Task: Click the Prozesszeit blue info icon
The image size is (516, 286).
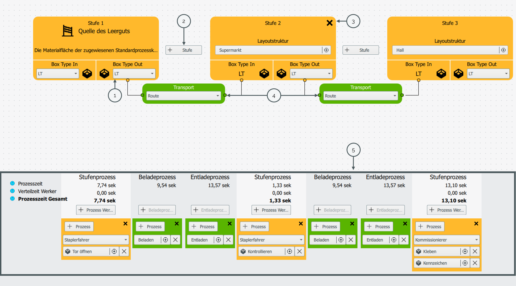Action: (12, 183)
